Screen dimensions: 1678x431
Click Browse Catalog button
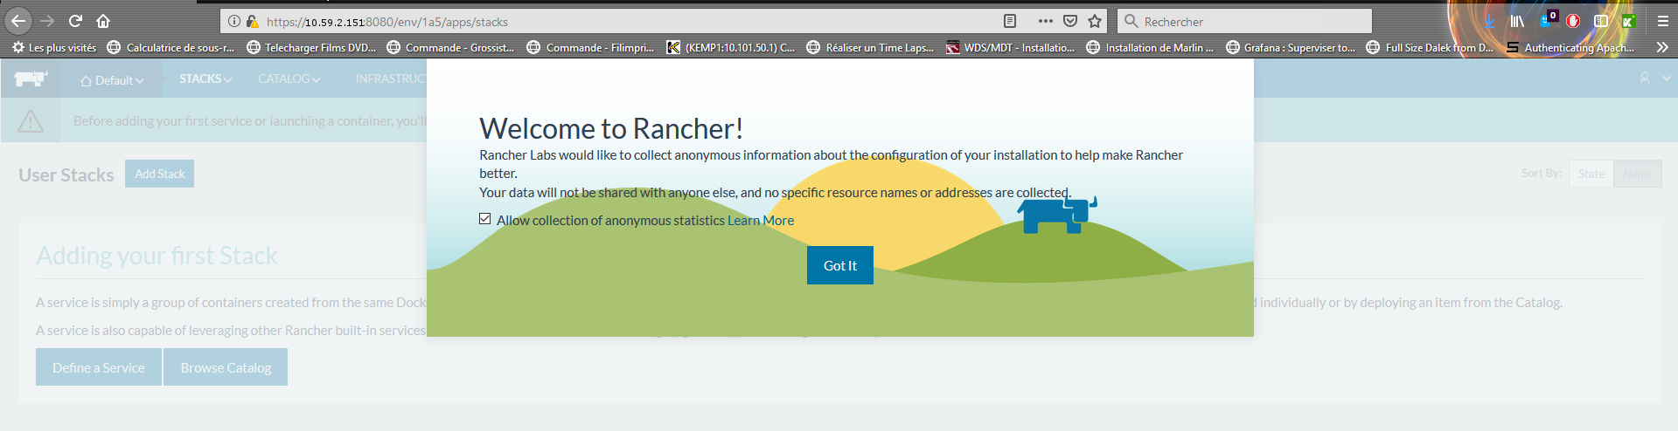click(x=226, y=367)
